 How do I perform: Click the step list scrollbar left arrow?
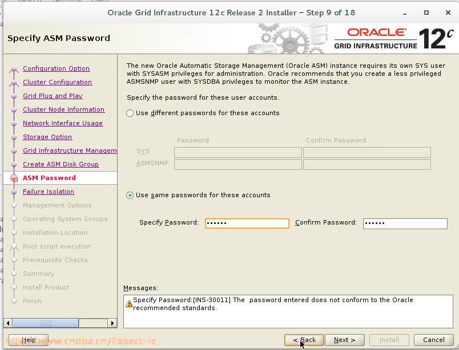(8, 323)
